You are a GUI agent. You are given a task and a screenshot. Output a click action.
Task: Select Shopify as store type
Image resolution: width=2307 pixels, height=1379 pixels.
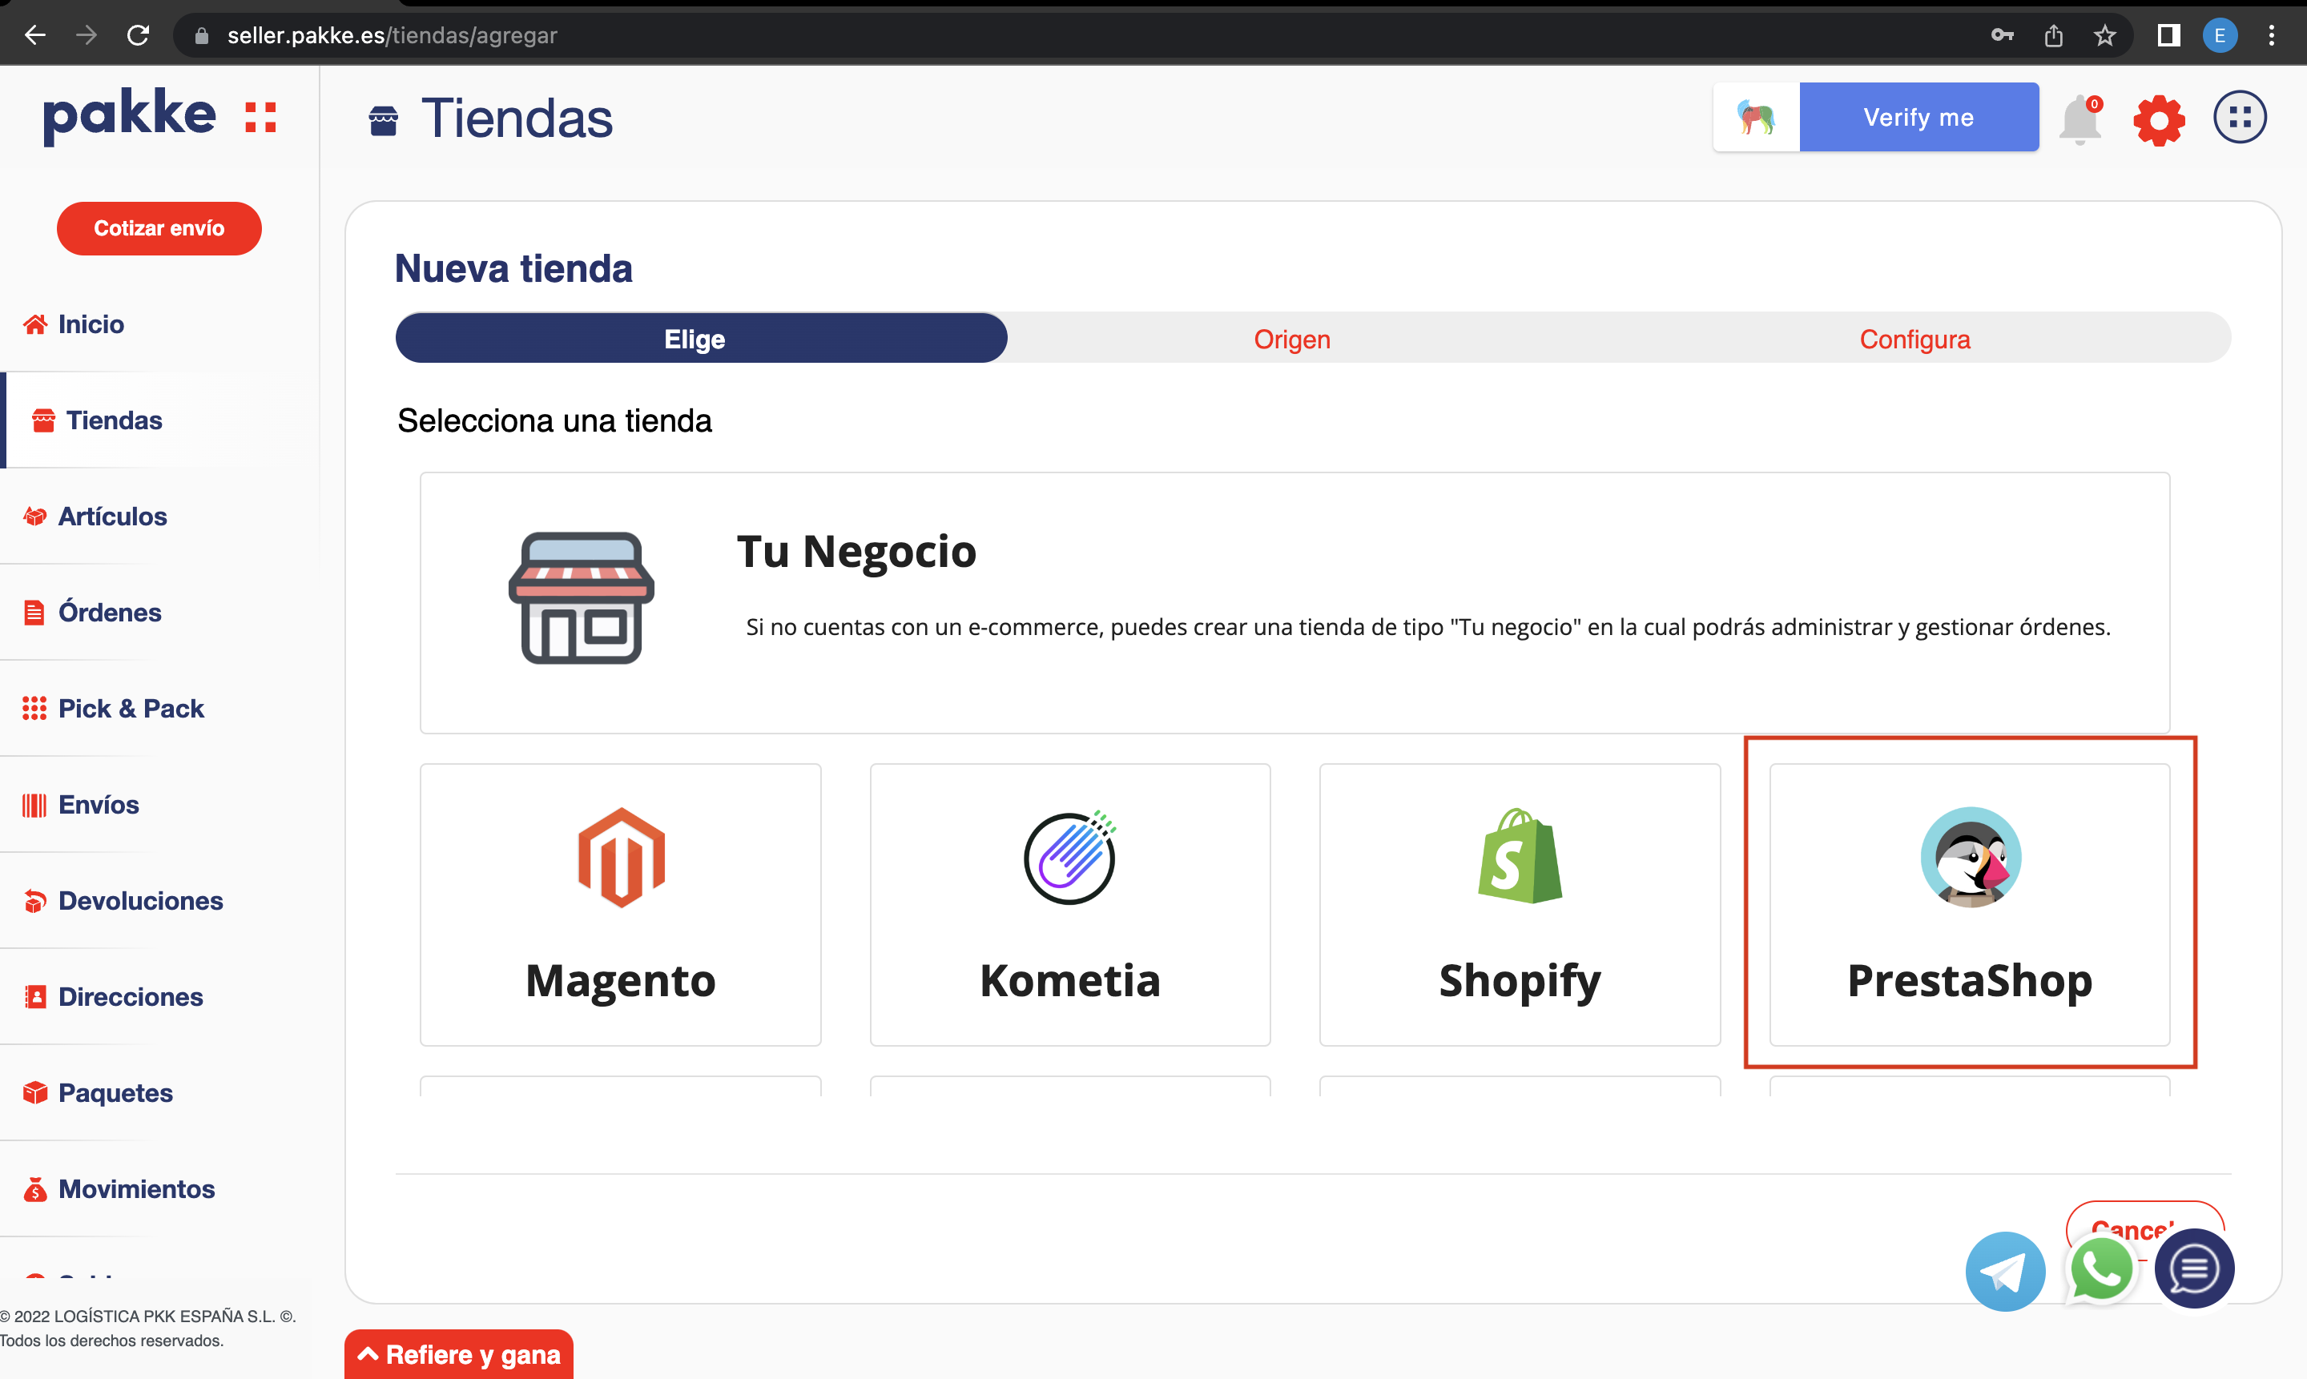[1519, 904]
